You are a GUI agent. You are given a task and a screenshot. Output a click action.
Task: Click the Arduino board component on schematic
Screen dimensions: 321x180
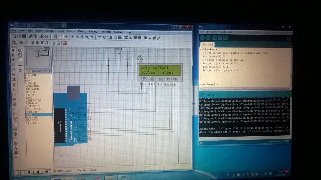click(71, 116)
